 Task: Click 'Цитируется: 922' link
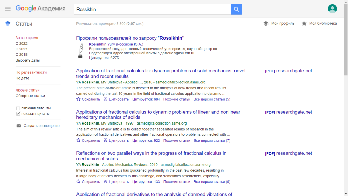146,141
